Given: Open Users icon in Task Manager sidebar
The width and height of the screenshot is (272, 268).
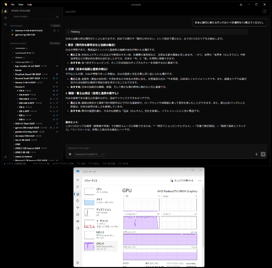Looking at the screenshot, I should click(78, 214).
